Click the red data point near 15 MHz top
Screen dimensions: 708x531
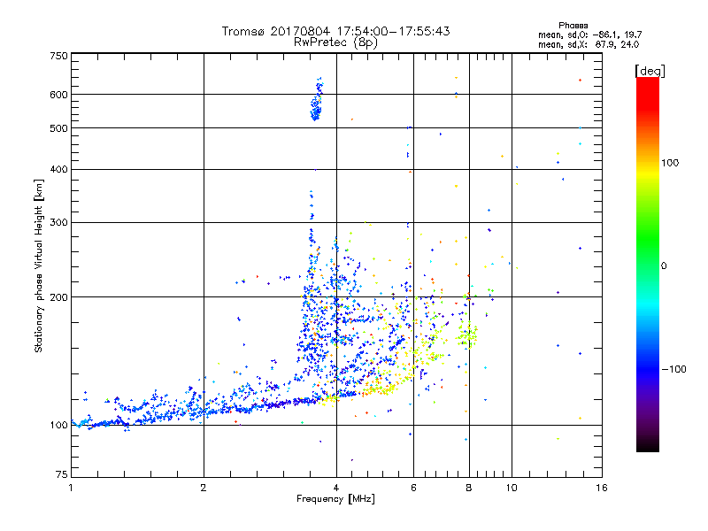(581, 81)
